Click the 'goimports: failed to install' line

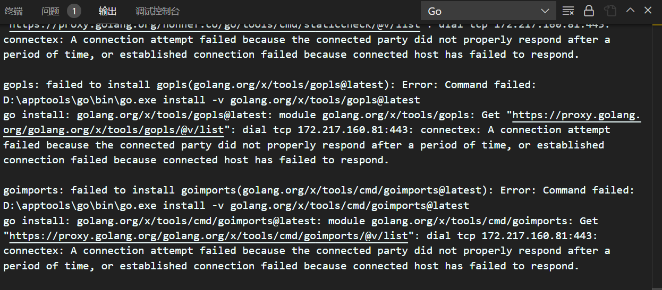pyautogui.click(x=319, y=190)
